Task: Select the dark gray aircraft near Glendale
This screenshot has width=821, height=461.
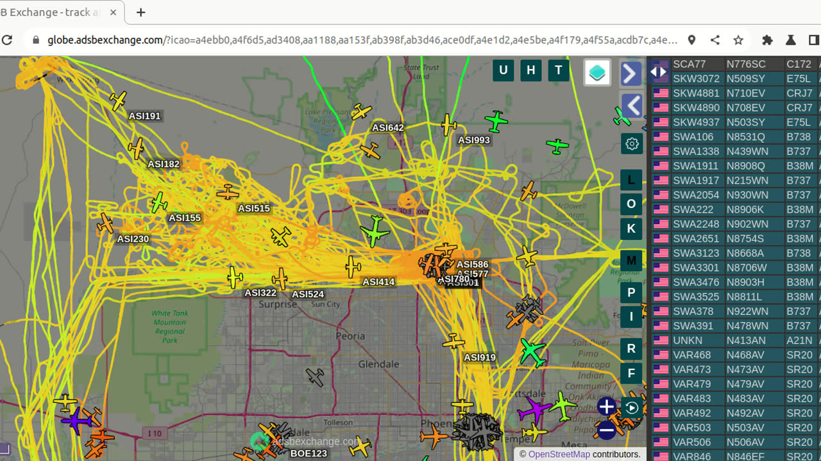Action: pos(315,376)
